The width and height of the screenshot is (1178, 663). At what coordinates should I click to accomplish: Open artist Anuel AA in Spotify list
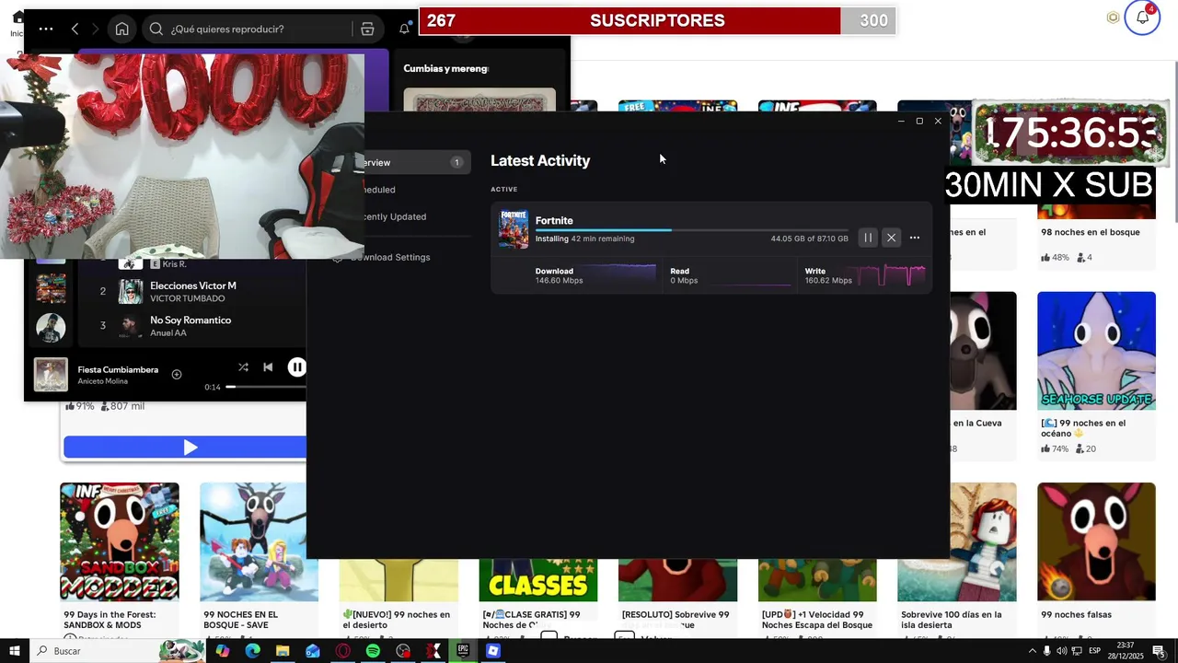point(168,332)
